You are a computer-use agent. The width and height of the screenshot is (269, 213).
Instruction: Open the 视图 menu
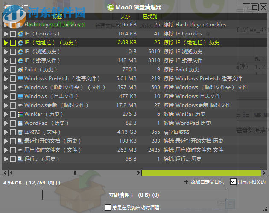pos(9,7)
